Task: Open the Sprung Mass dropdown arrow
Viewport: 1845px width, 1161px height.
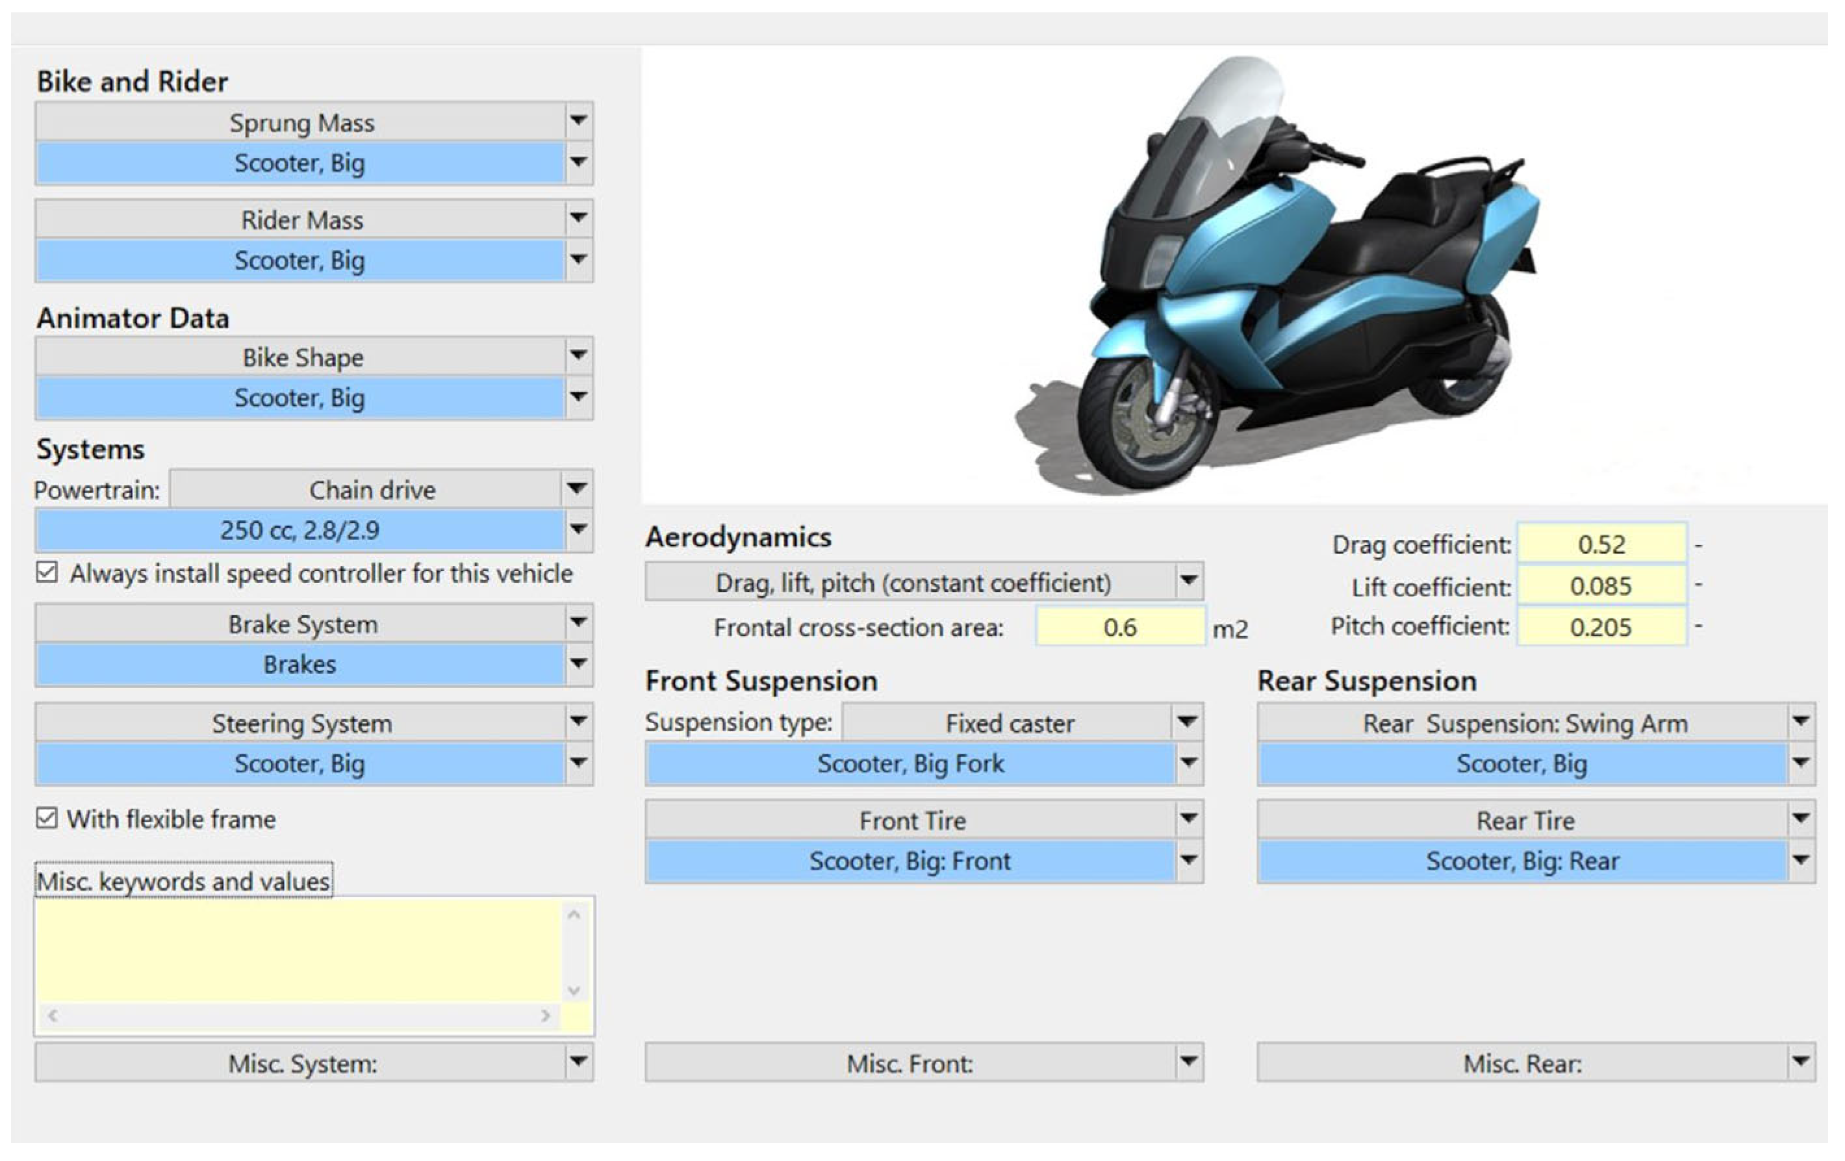Action: [x=578, y=120]
